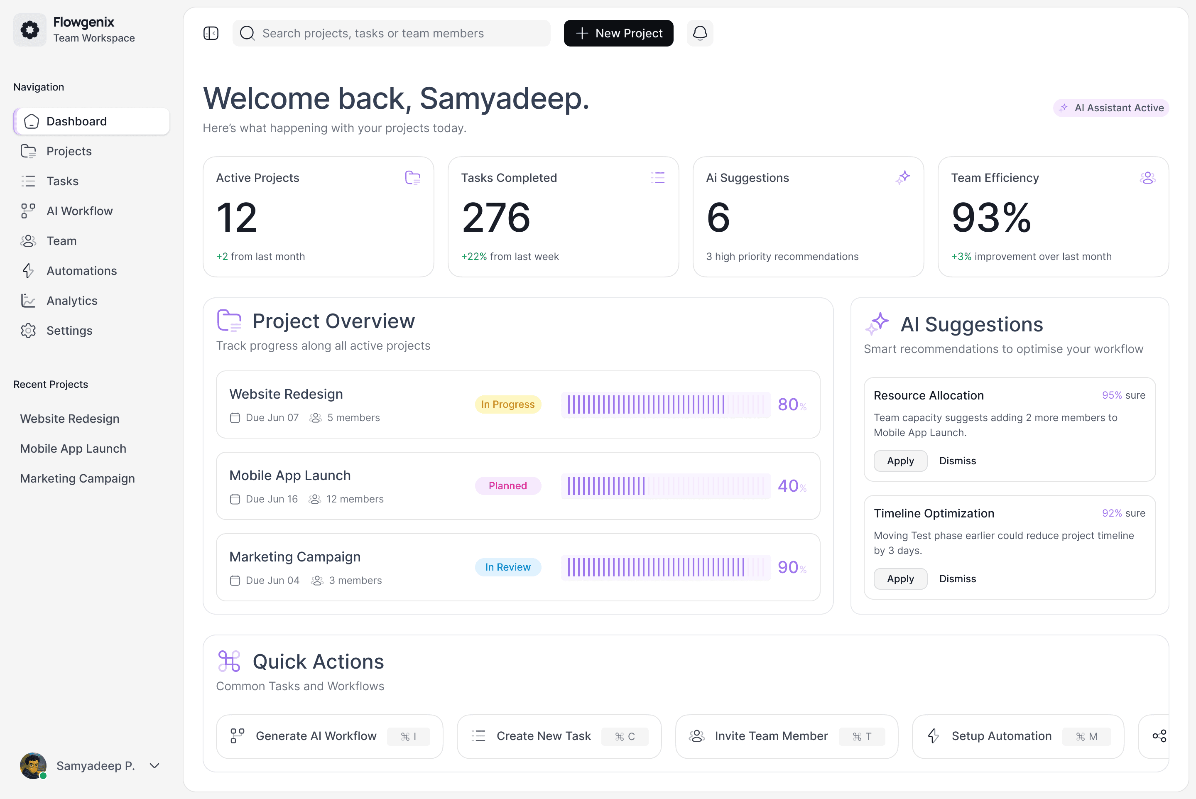Click the 92% sure confidence label

pyautogui.click(x=1124, y=513)
